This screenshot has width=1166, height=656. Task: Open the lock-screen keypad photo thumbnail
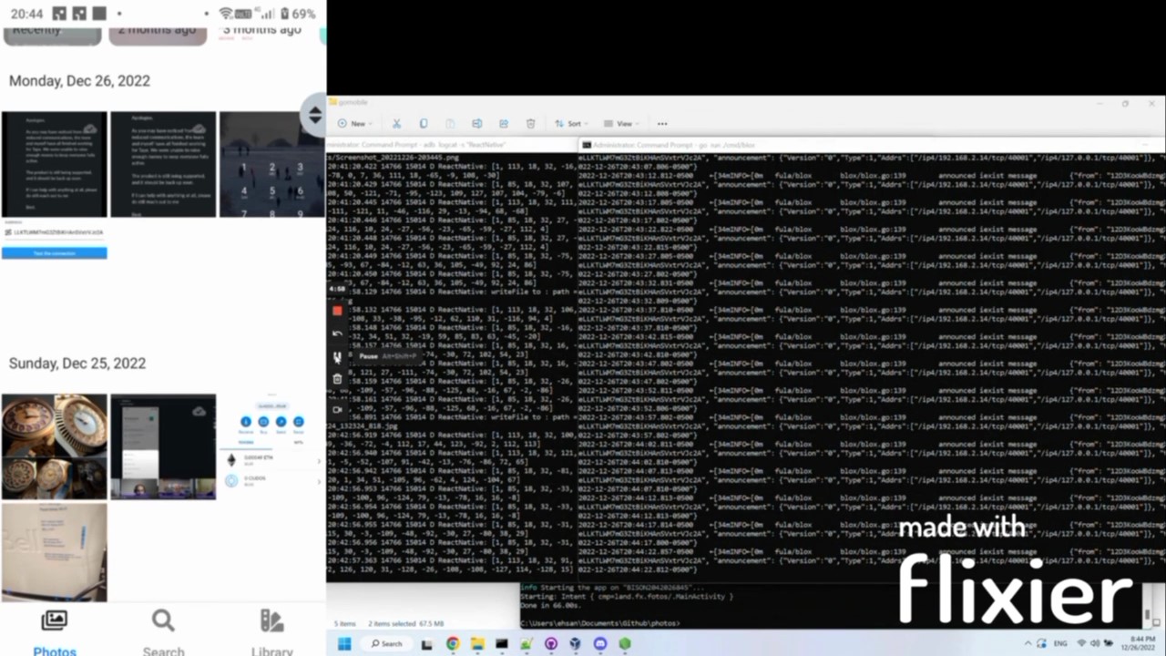(x=272, y=164)
